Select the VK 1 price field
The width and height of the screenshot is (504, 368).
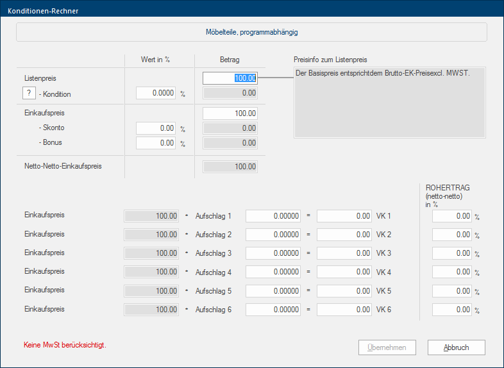[344, 216]
